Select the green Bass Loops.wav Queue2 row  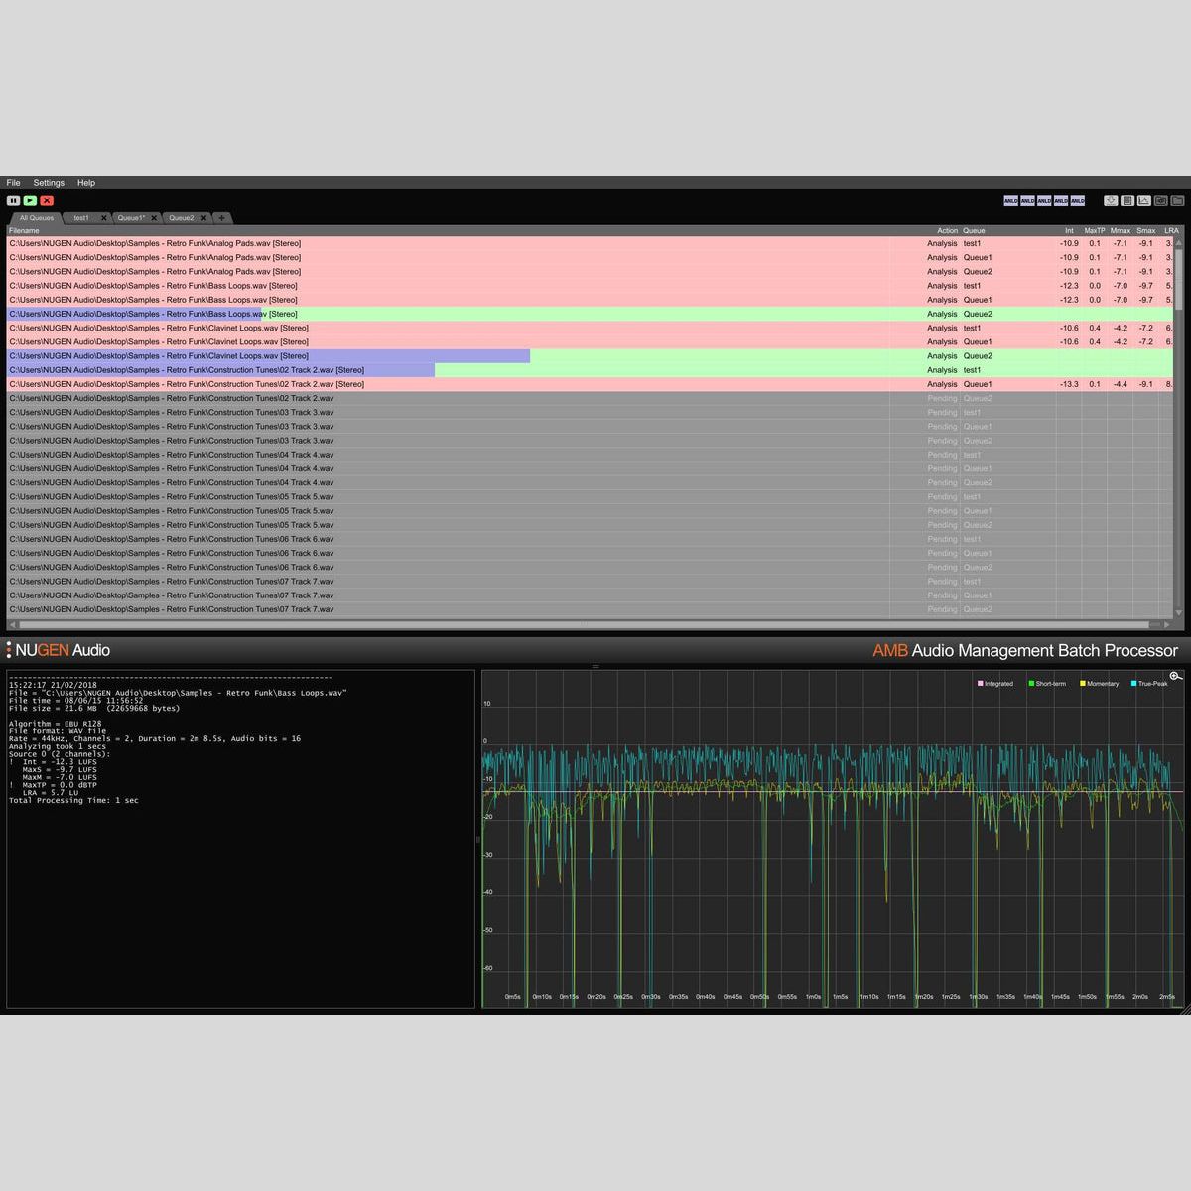(x=590, y=314)
